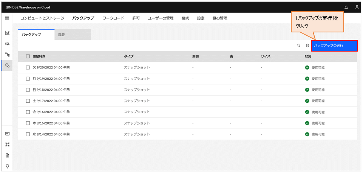Click スナップショット in the 9/19/2022 row
363x172 pixels.
click(137, 79)
